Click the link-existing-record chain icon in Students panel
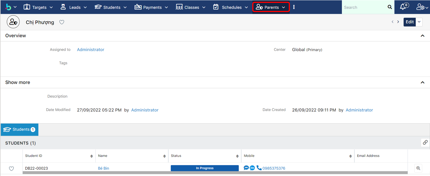 point(425,143)
